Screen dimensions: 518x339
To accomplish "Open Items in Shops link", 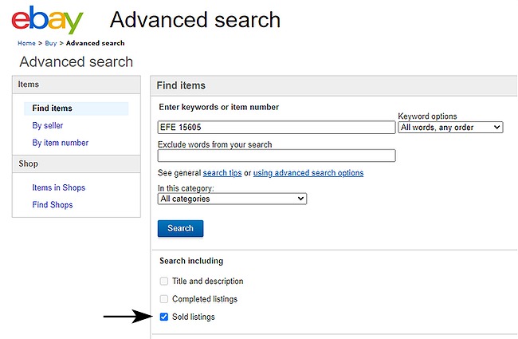I will pos(59,187).
